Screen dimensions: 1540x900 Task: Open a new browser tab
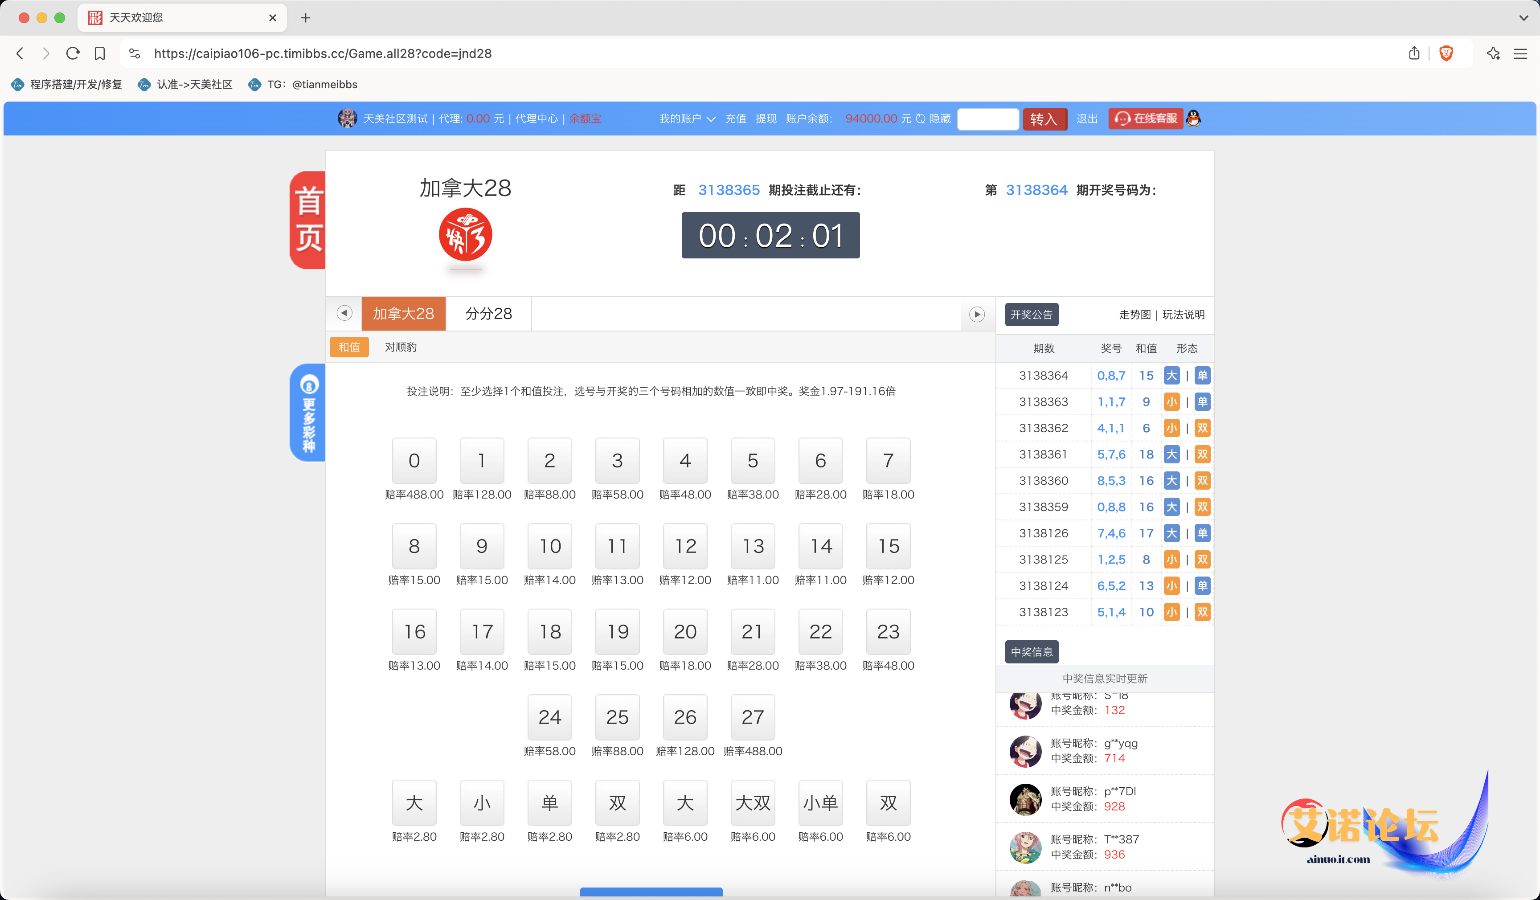coord(306,18)
